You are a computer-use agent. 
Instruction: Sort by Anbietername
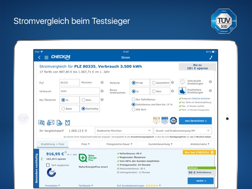click(200, 144)
